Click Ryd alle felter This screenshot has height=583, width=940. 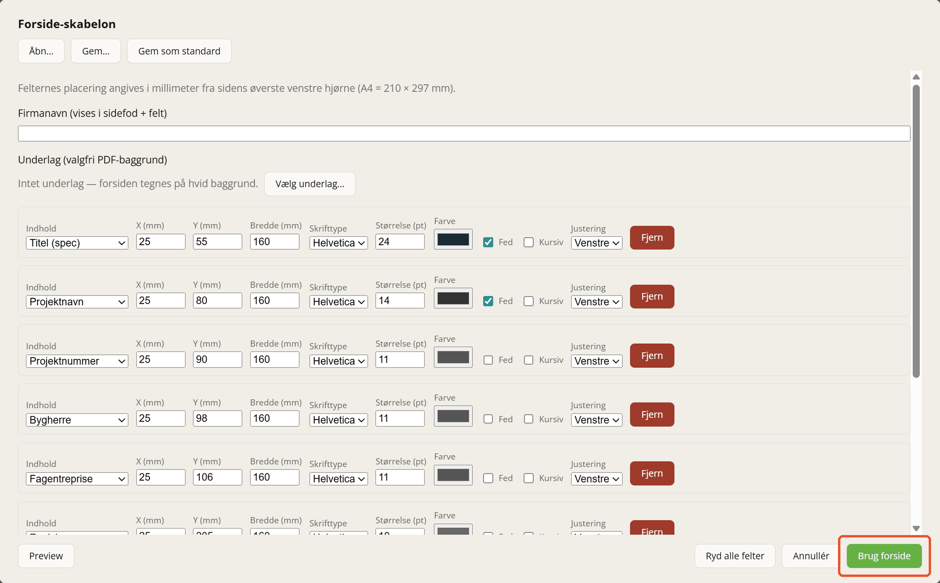click(735, 556)
